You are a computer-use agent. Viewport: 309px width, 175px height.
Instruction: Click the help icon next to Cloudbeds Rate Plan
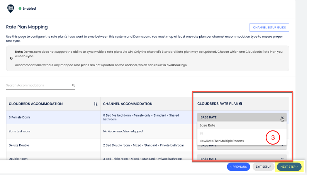tap(241, 104)
